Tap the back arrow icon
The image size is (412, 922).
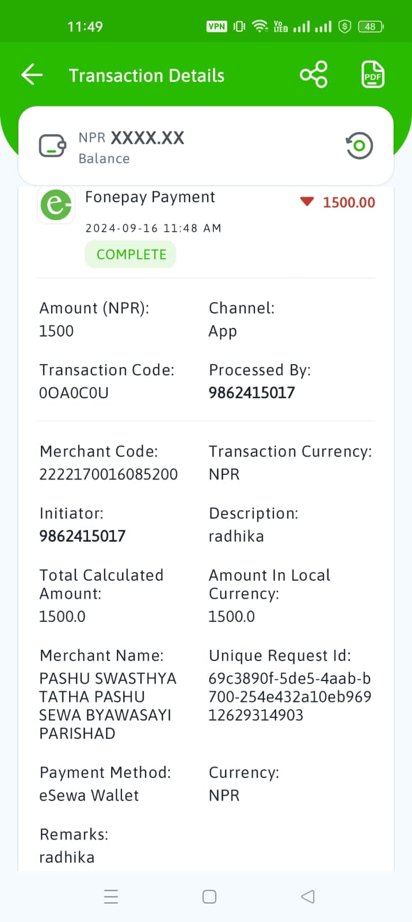[x=32, y=75]
